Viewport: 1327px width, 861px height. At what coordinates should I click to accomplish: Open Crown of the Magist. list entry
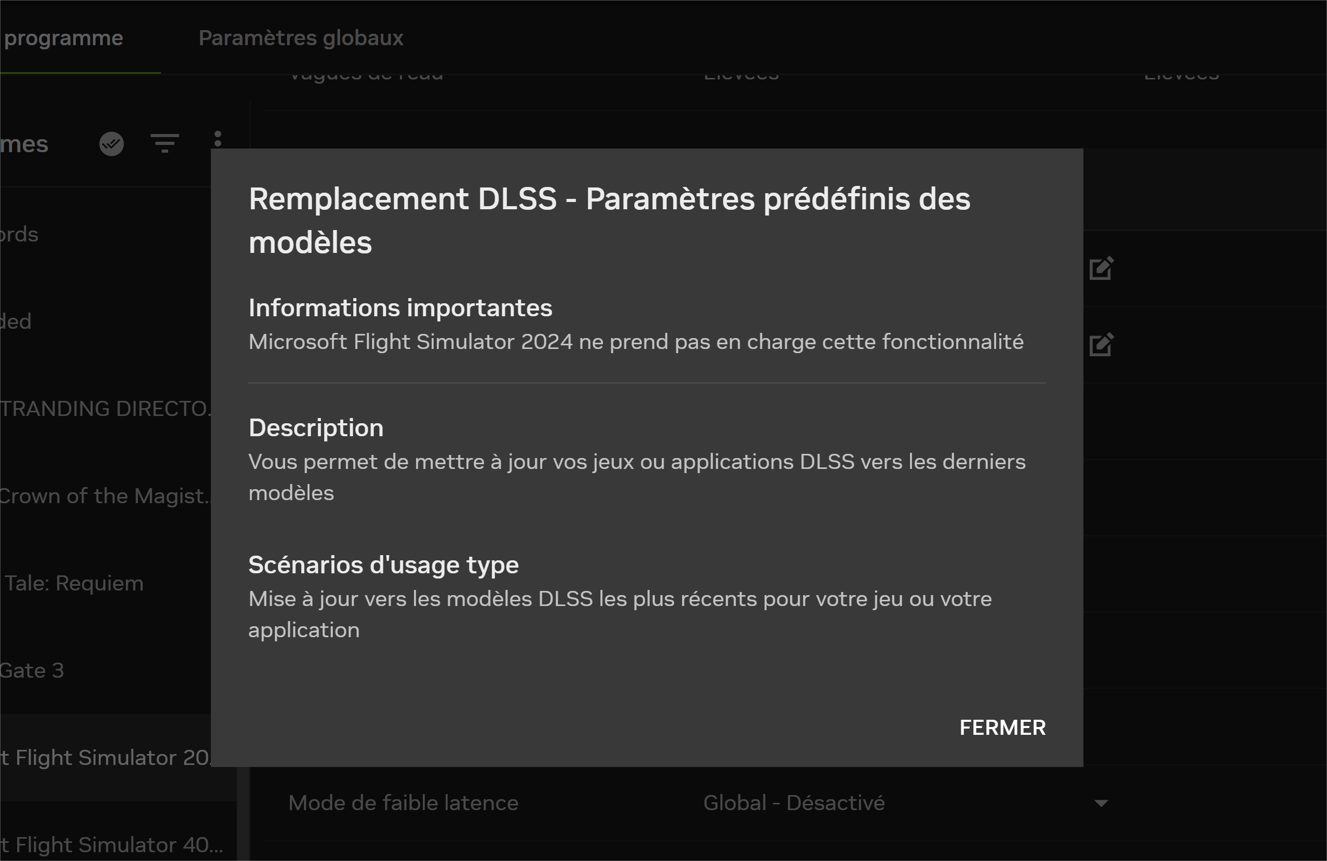105,496
